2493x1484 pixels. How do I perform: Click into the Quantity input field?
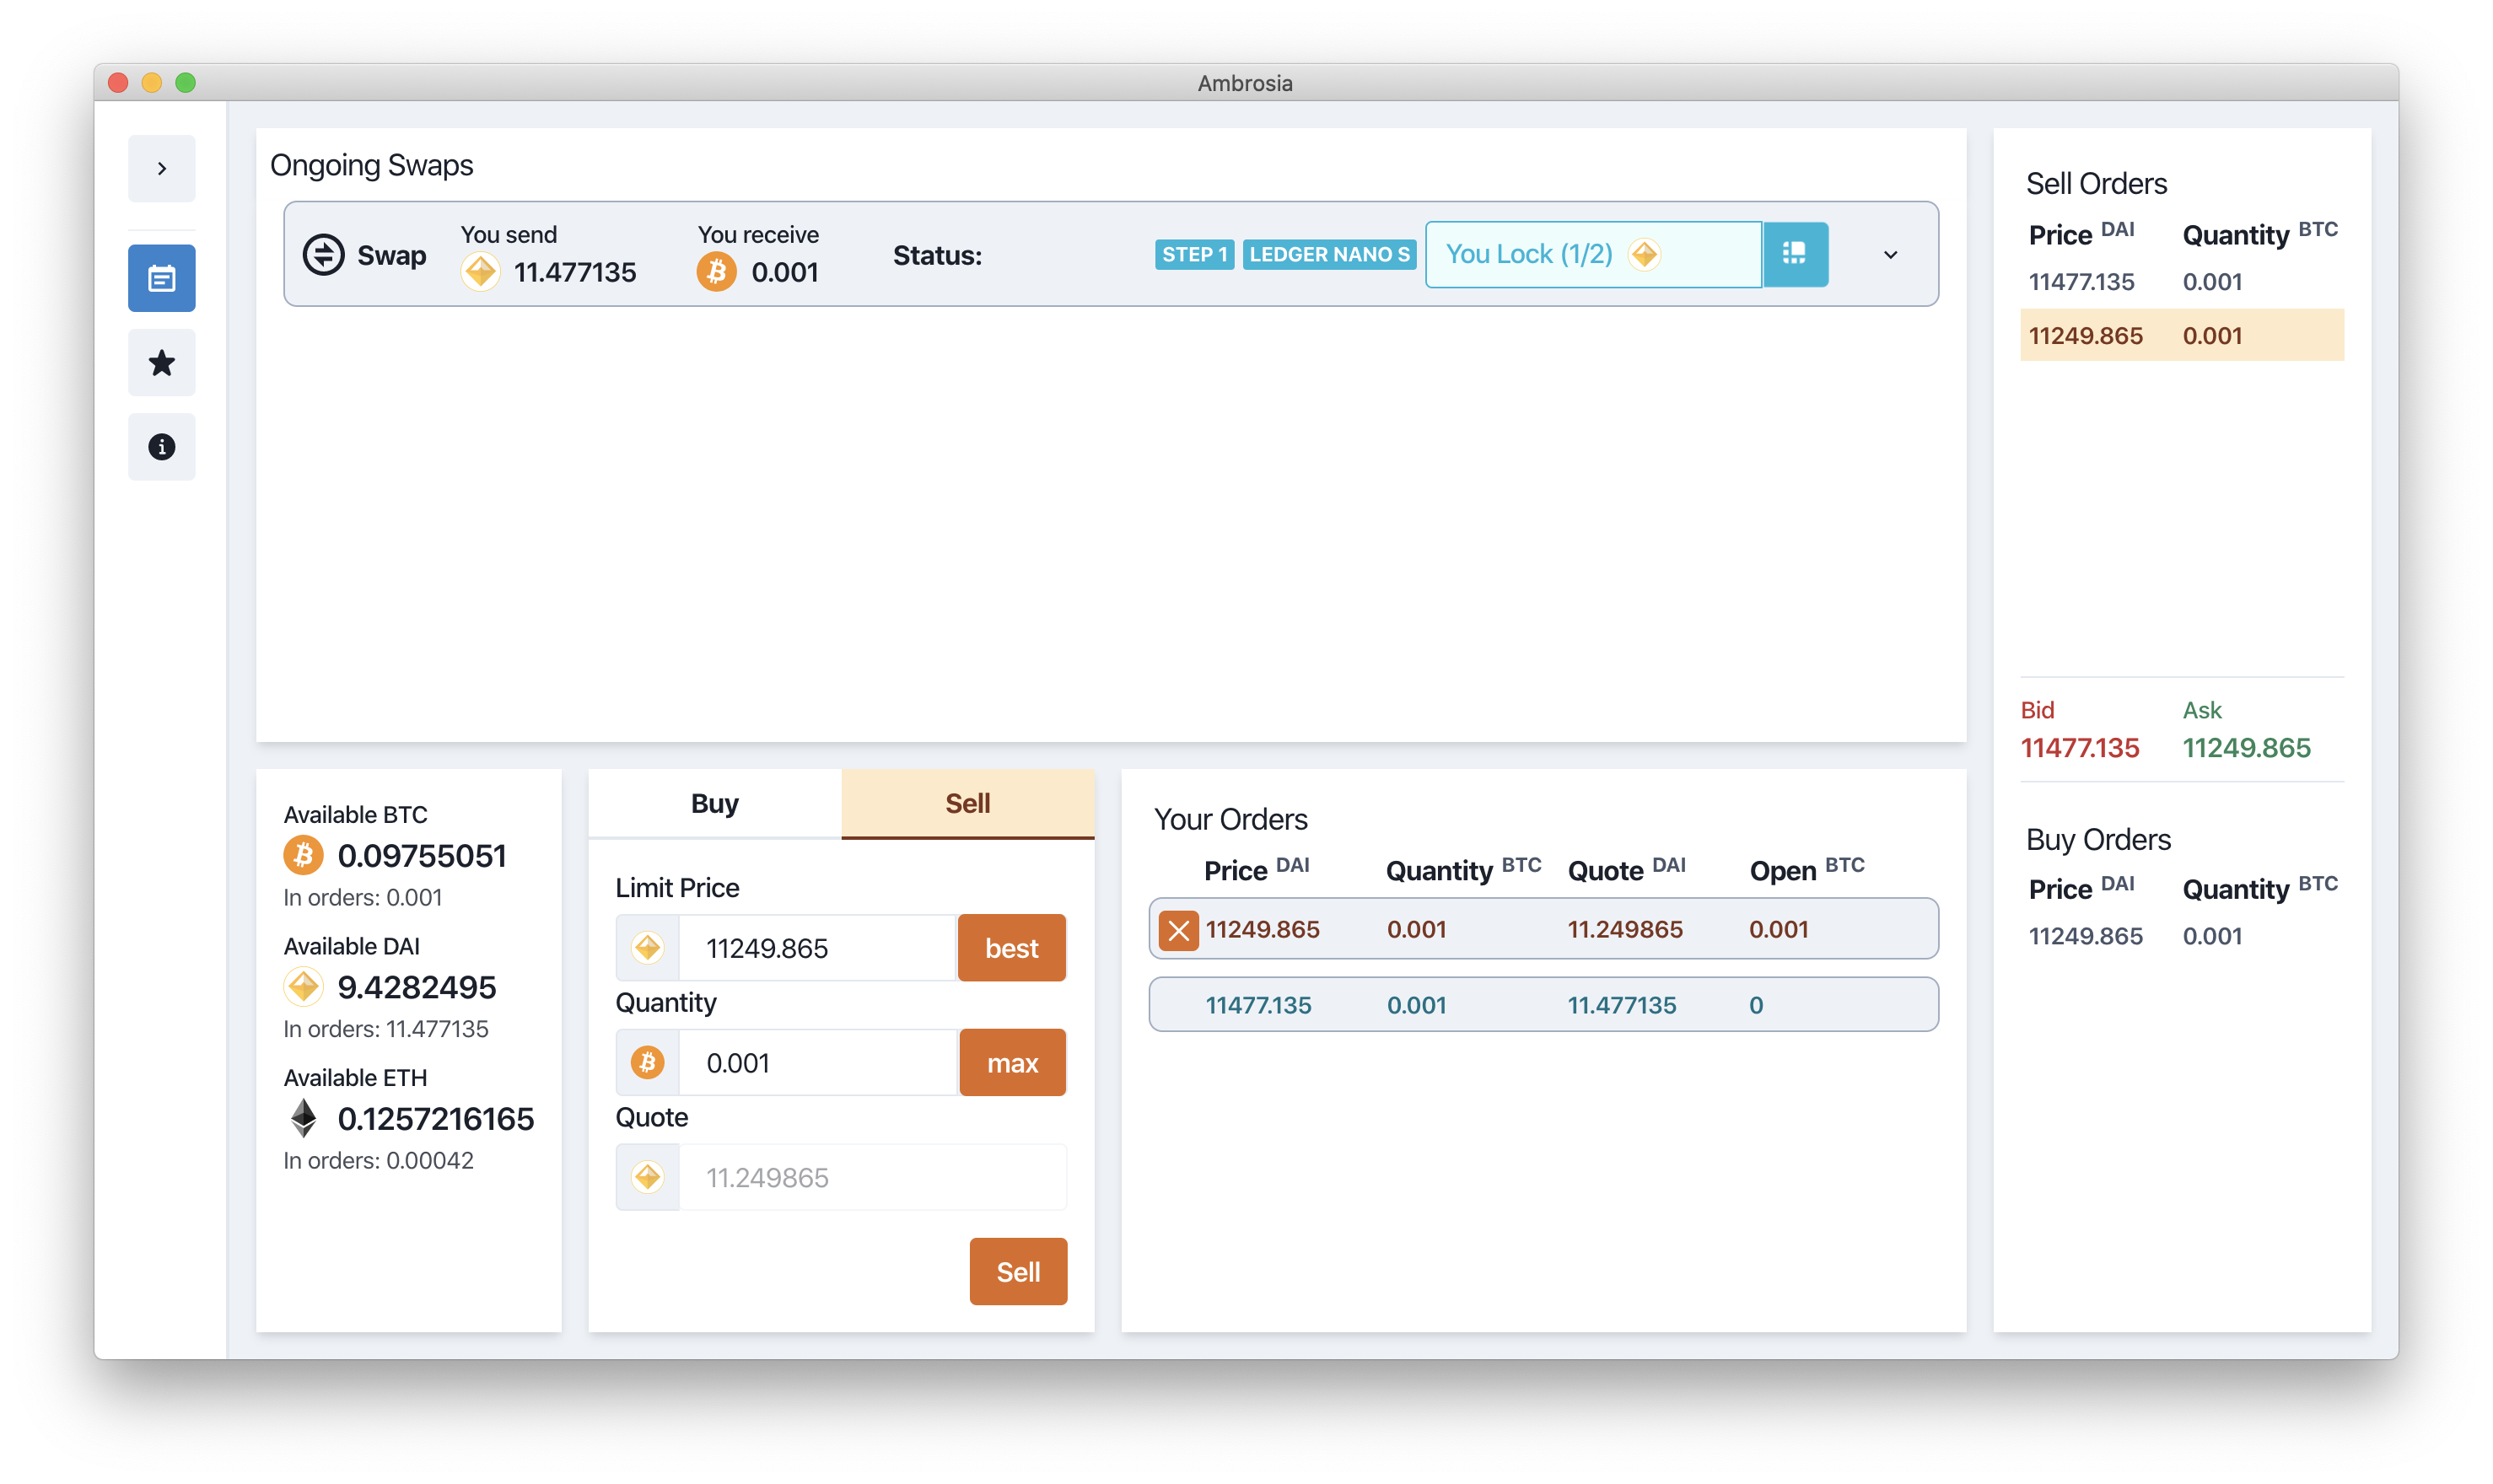point(816,1062)
